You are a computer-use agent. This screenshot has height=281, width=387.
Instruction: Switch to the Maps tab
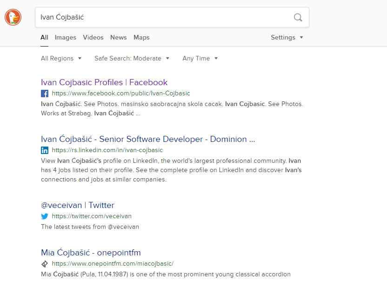(x=141, y=38)
